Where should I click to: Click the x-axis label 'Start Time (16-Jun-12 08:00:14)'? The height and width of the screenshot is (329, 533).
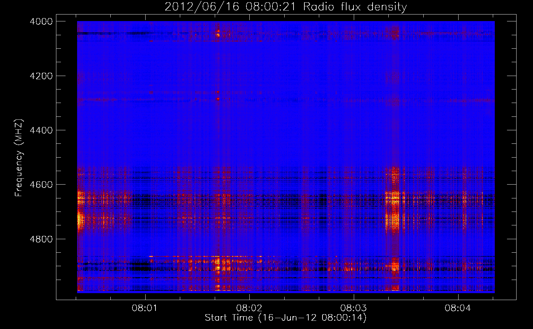pos(286,318)
